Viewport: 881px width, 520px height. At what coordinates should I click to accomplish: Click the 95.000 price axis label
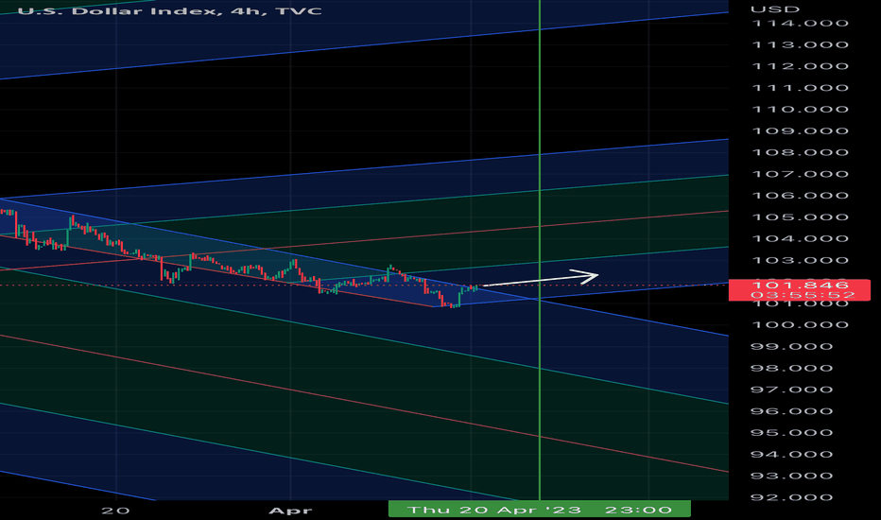(791, 432)
